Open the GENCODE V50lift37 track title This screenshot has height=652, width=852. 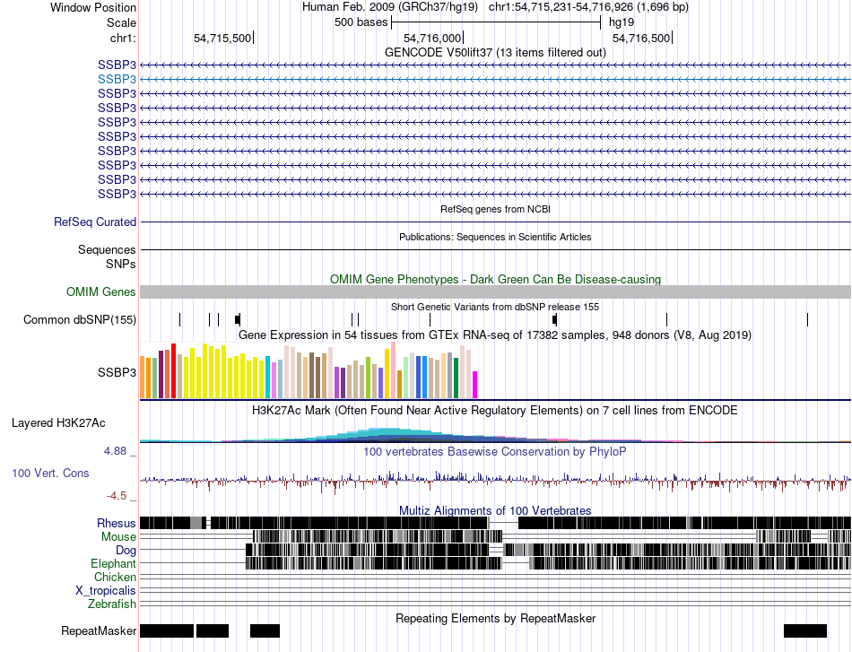point(495,52)
